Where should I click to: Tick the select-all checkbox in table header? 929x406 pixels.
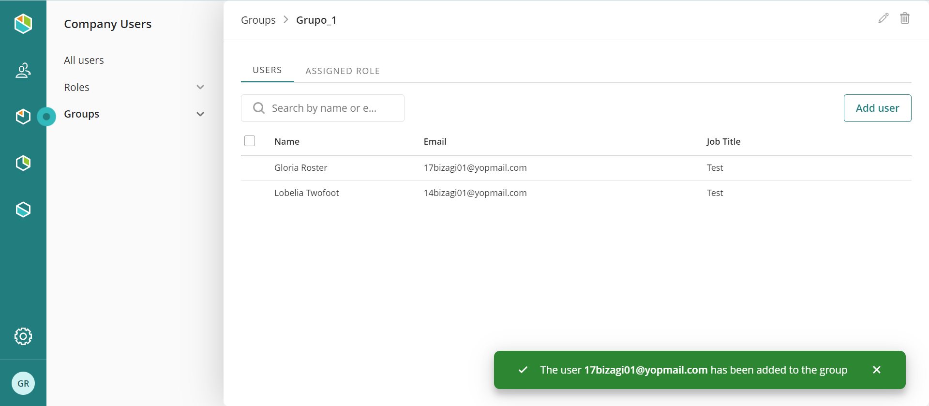pos(250,141)
